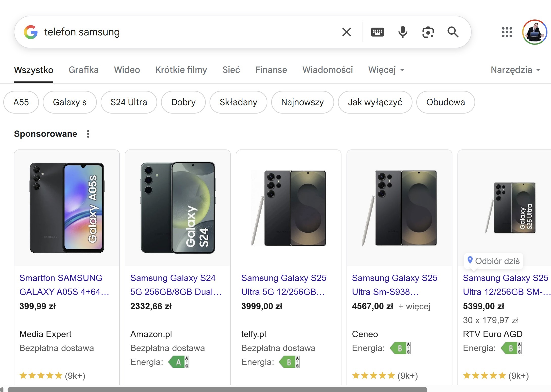551x392 pixels.
Task: Click the 5399,00 zł price
Action: coord(484,306)
